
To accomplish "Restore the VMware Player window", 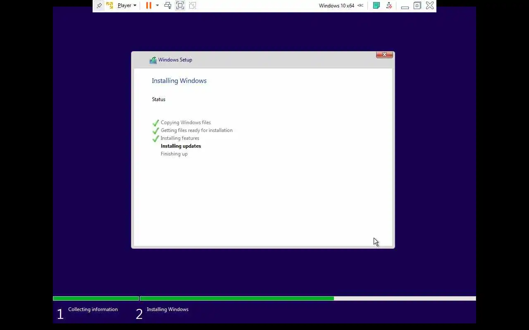I will tap(417, 5).
